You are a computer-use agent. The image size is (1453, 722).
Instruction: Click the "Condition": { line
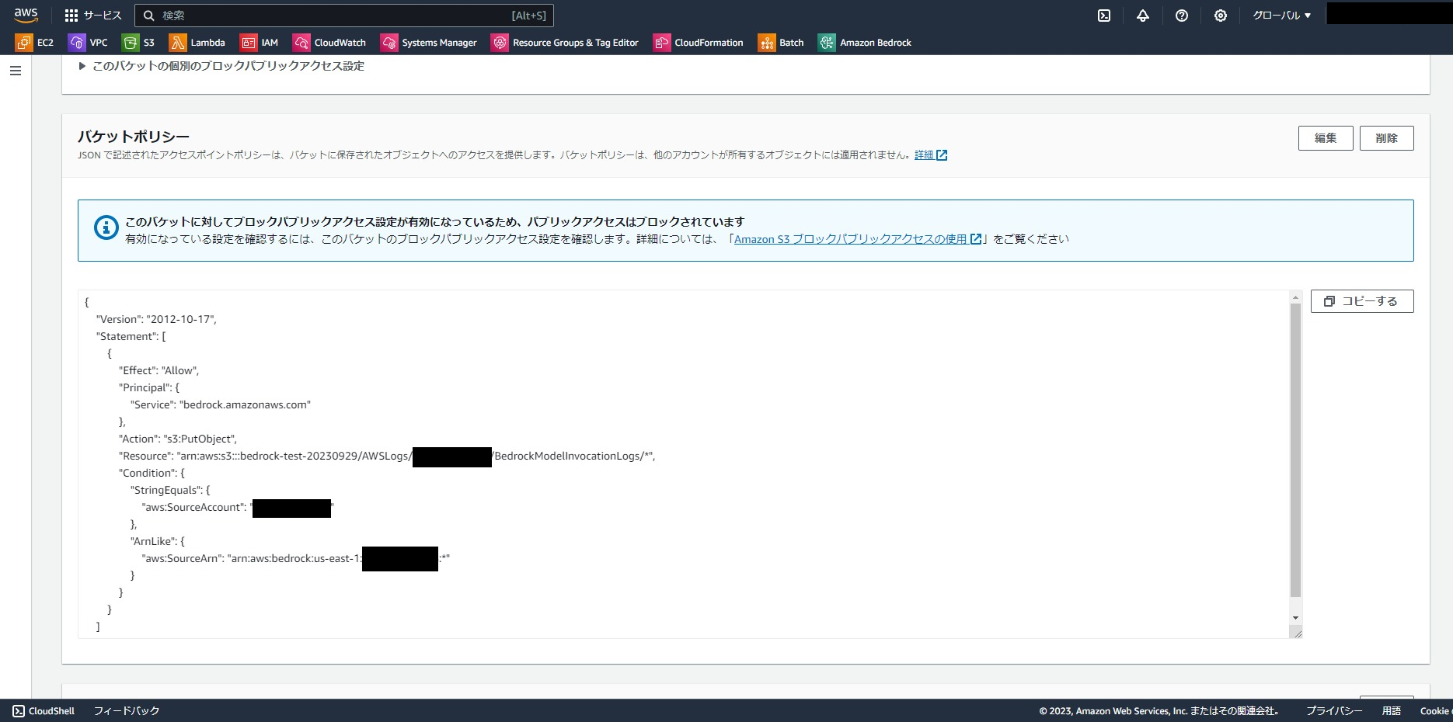point(152,473)
